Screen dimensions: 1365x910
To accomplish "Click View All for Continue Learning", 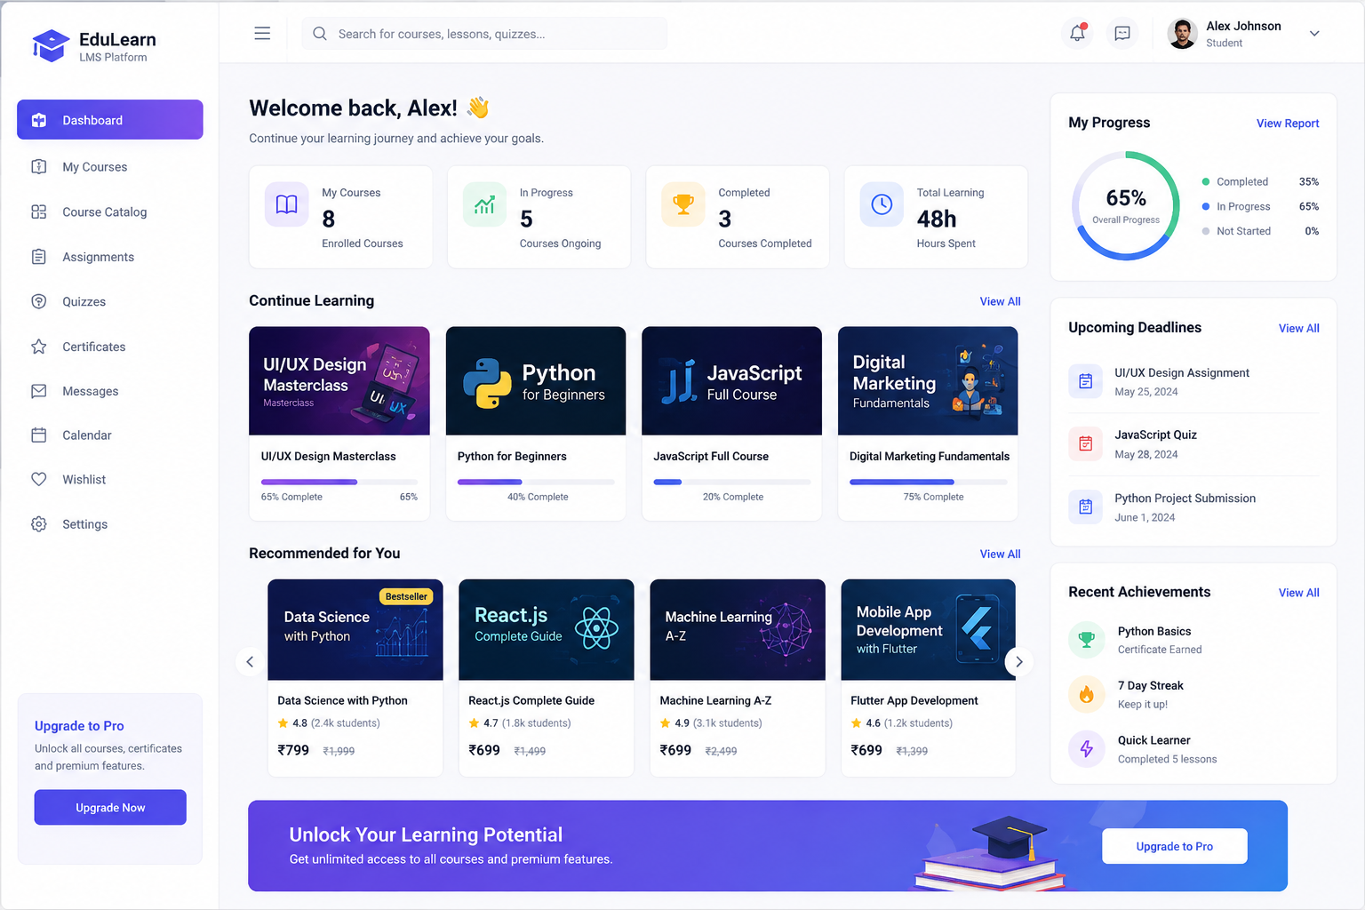I will (1000, 301).
